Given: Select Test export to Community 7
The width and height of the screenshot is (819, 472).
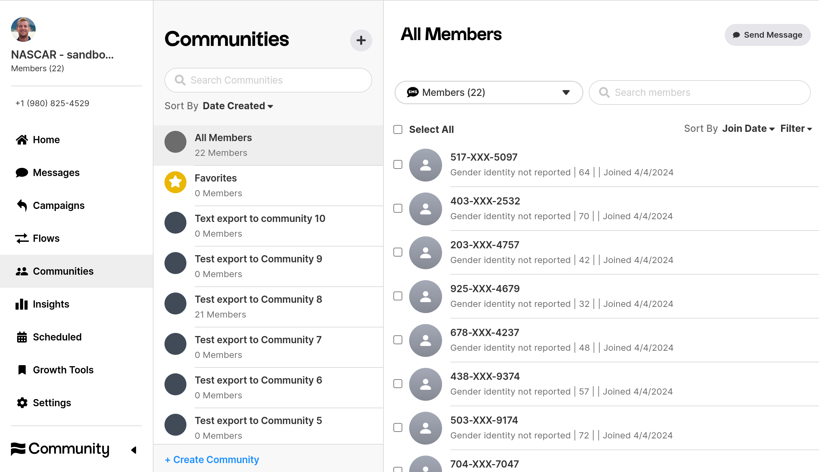Looking at the screenshot, I should click(268, 347).
